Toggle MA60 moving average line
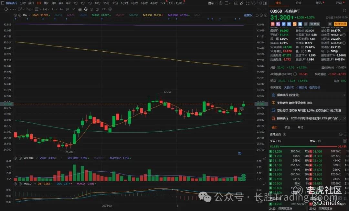Screen dimensions: 349x211 101,15
